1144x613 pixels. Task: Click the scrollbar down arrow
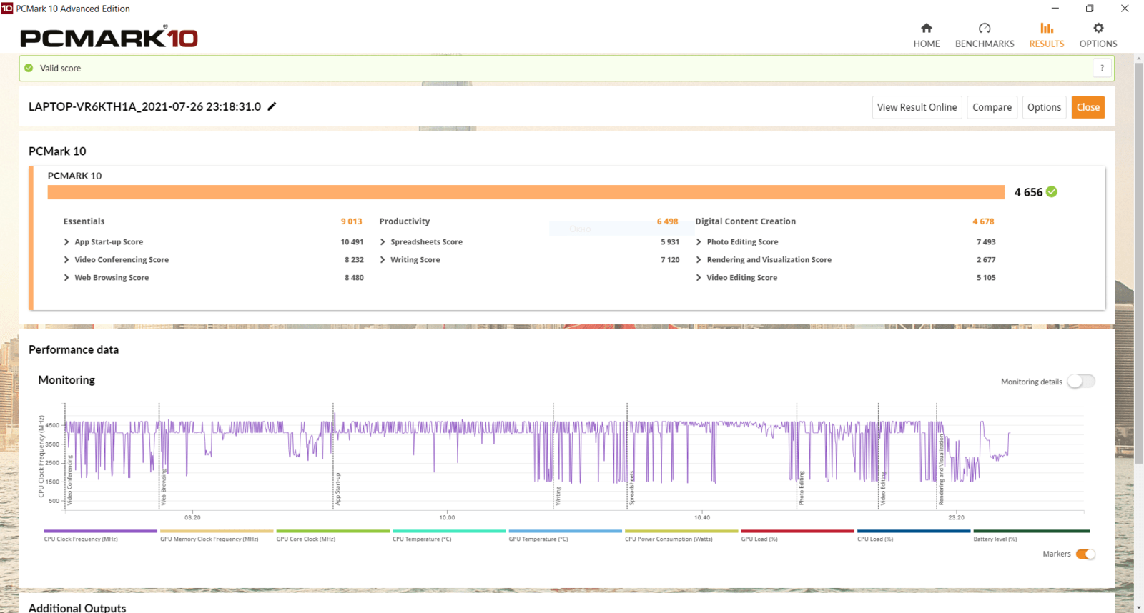pos(1138,607)
